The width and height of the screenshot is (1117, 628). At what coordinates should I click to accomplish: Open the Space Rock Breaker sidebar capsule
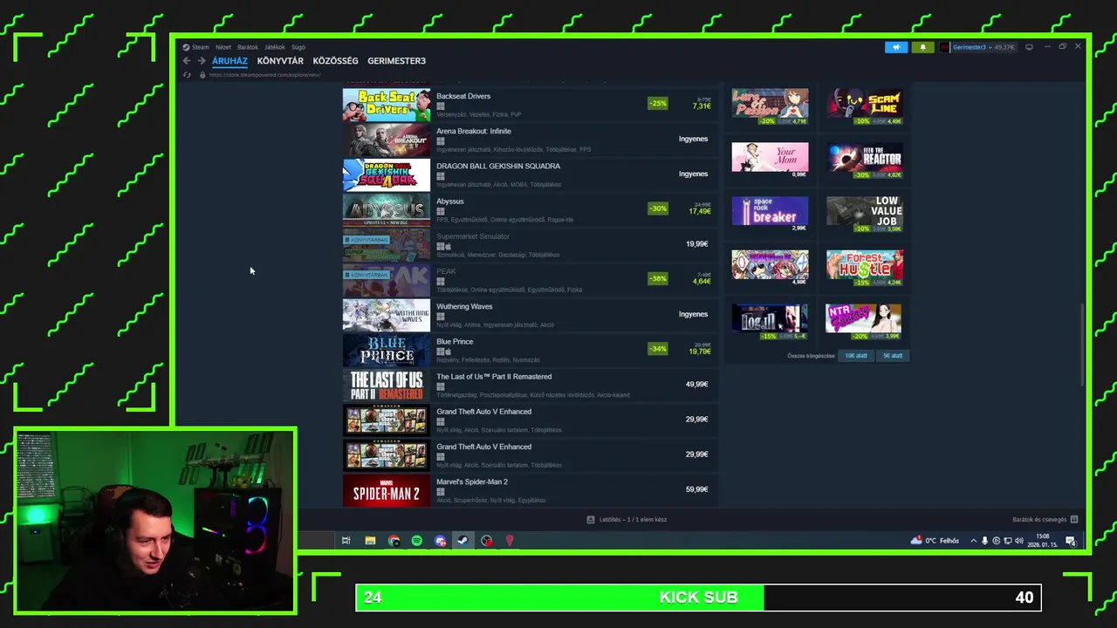tap(770, 211)
